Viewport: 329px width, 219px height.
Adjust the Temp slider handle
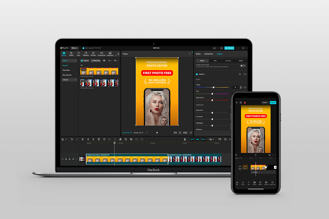213,87
